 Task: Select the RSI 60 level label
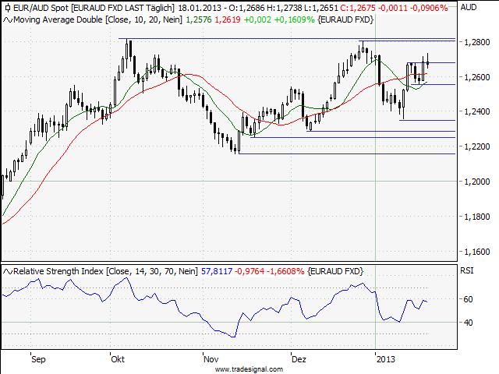tap(467, 299)
